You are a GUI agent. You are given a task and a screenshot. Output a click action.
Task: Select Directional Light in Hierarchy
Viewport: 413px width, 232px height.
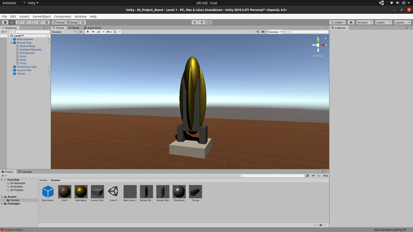[26, 67]
